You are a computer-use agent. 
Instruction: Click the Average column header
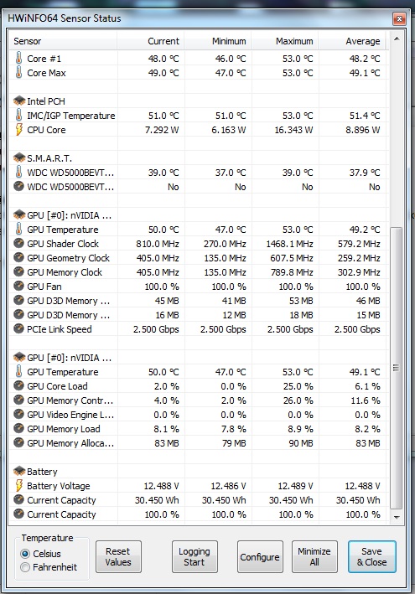click(x=352, y=41)
